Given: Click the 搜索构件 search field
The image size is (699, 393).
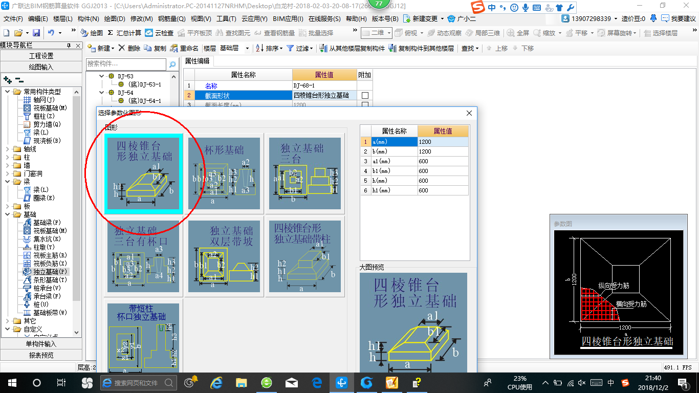Looking at the screenshot, I should tap(126, 64).
